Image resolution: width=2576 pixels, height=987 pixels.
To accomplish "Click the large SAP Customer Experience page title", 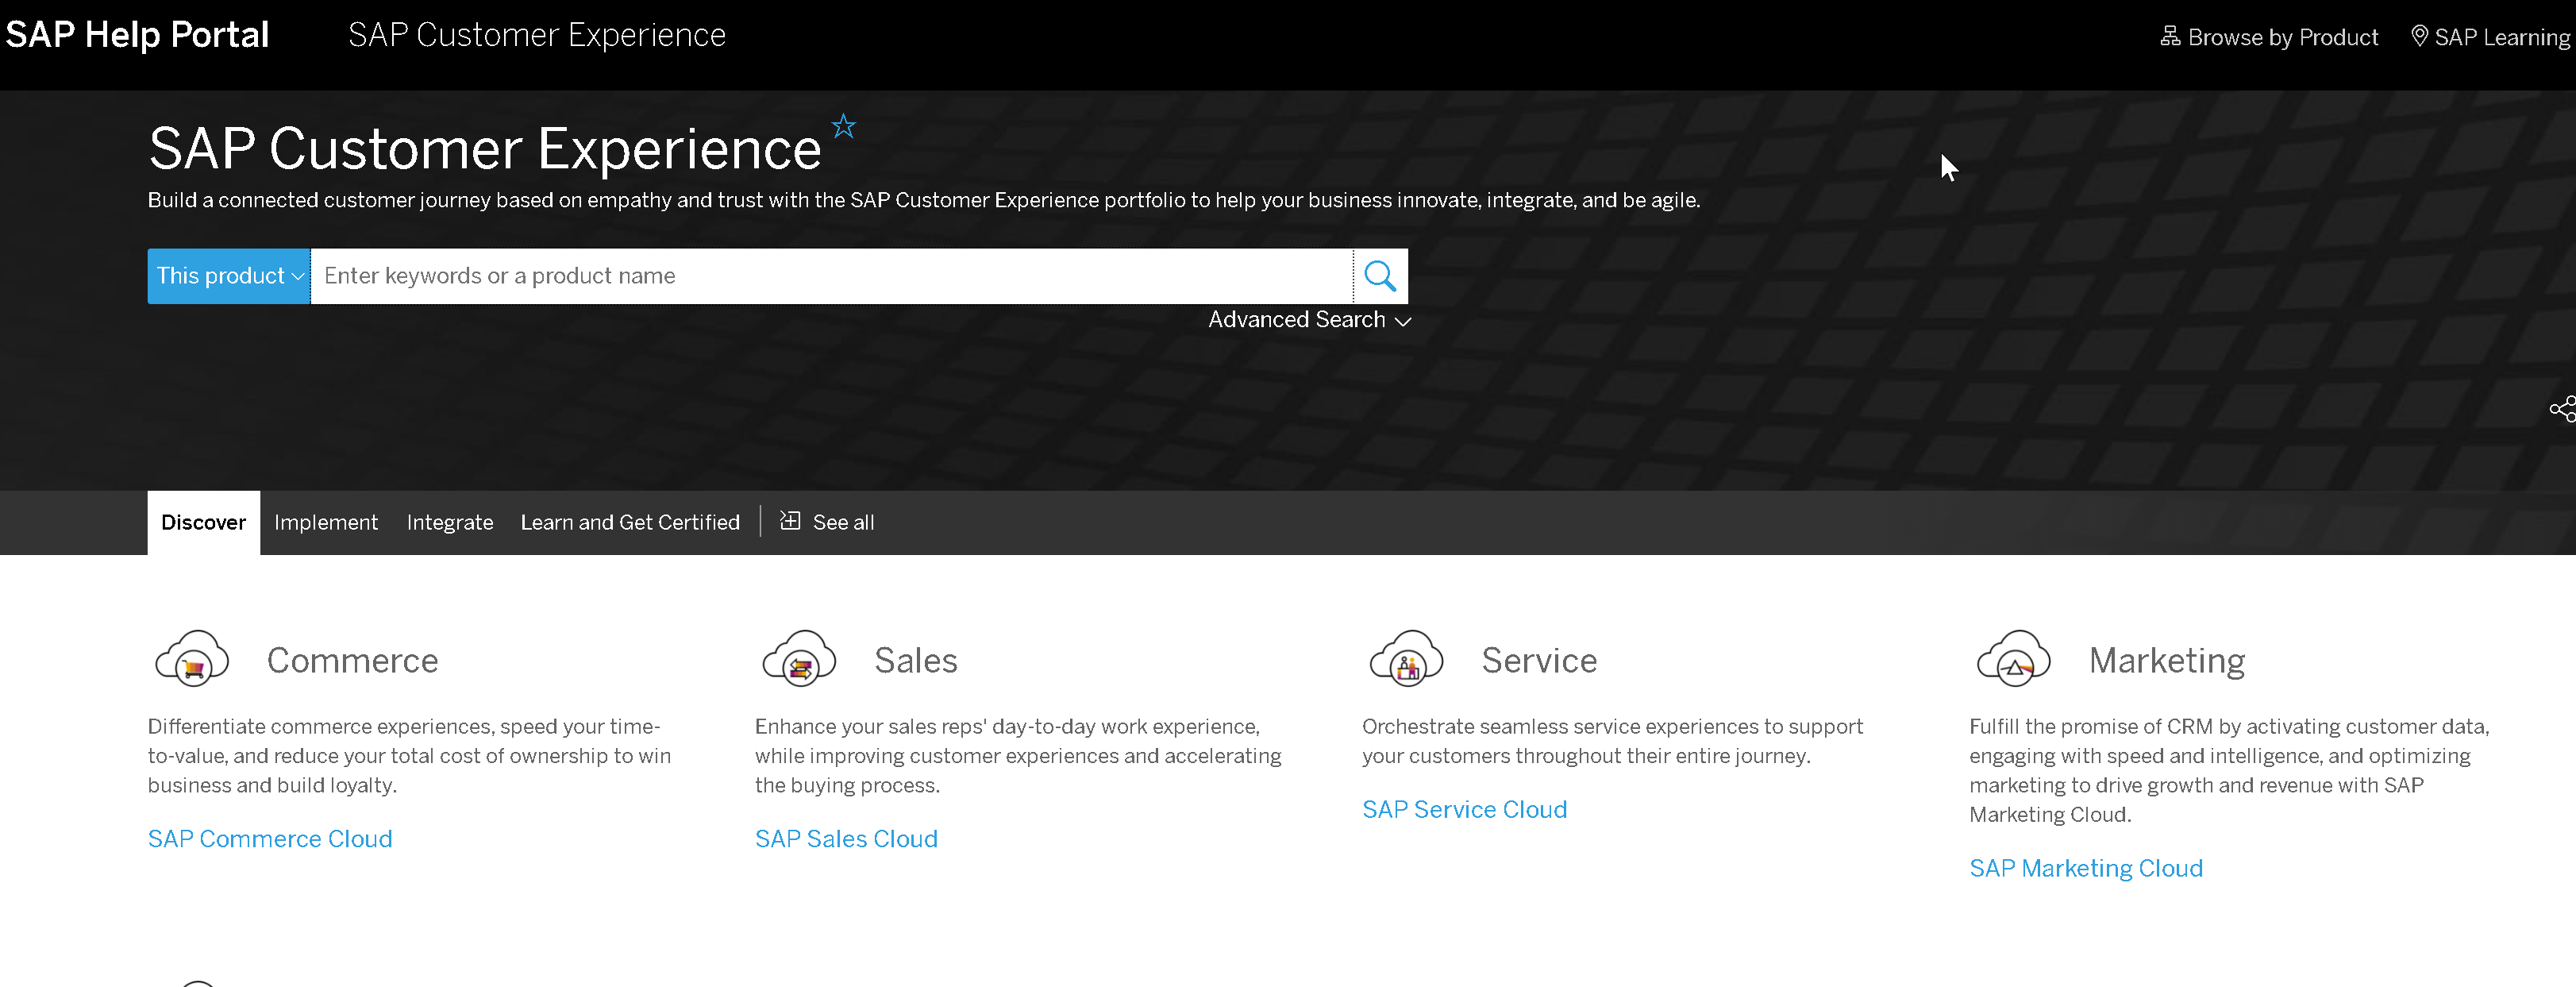I will click(485, 149).
